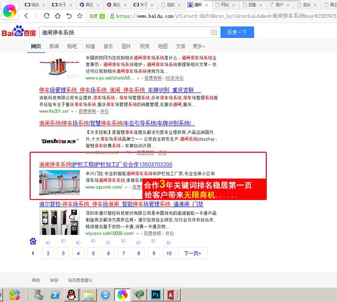The width and height of the screenshot is (337, 302).
Task: Click the green padlock in the address bar
Action: point(112,16)
